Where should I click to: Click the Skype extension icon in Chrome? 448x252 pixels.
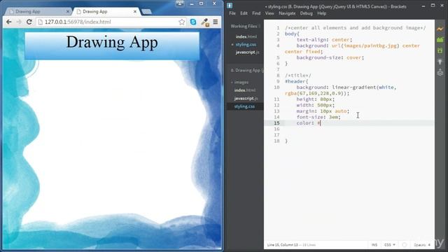click(193, 22)
